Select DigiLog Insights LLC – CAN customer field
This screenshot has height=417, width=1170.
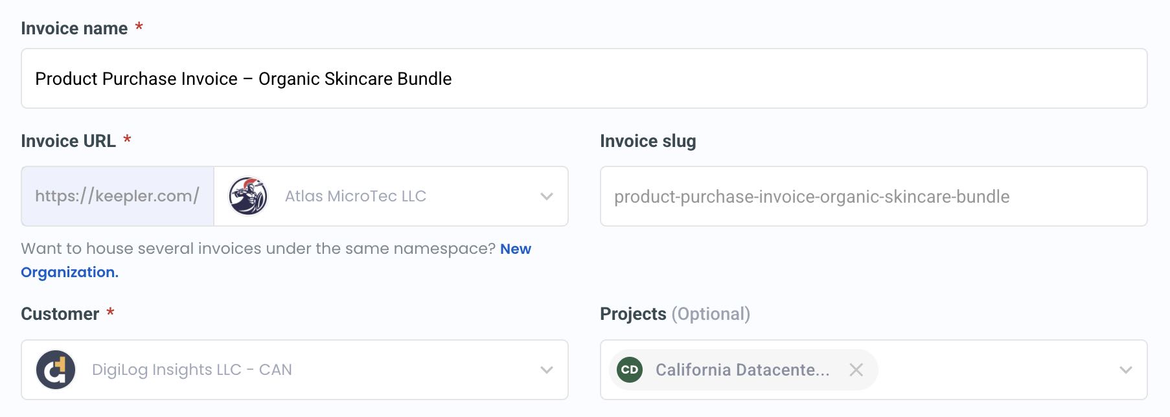(292, 370)
